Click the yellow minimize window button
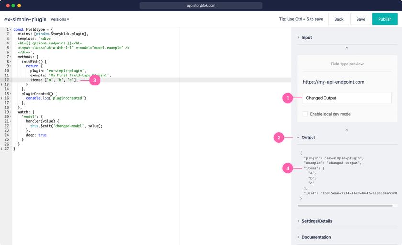Screen dimensions: 402x245 (x=19, y=5)
